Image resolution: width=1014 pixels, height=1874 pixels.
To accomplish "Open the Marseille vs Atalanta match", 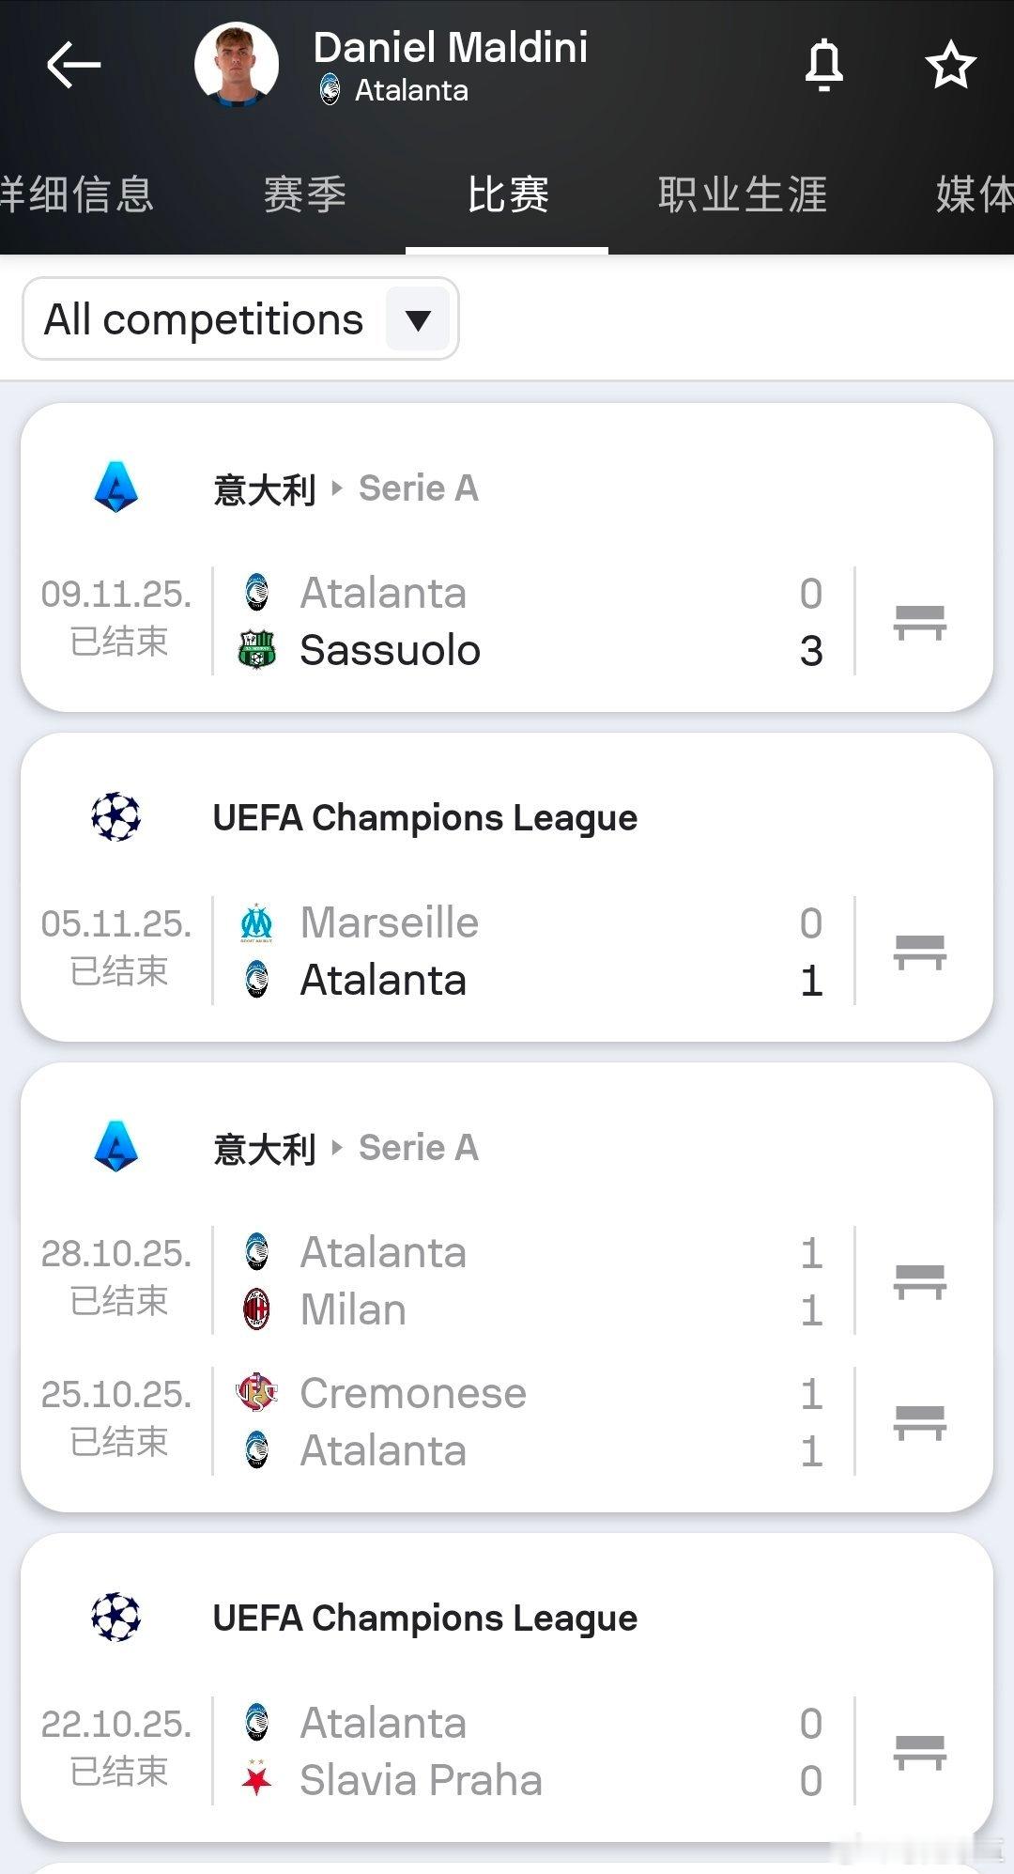I will (x=526, y=952).
